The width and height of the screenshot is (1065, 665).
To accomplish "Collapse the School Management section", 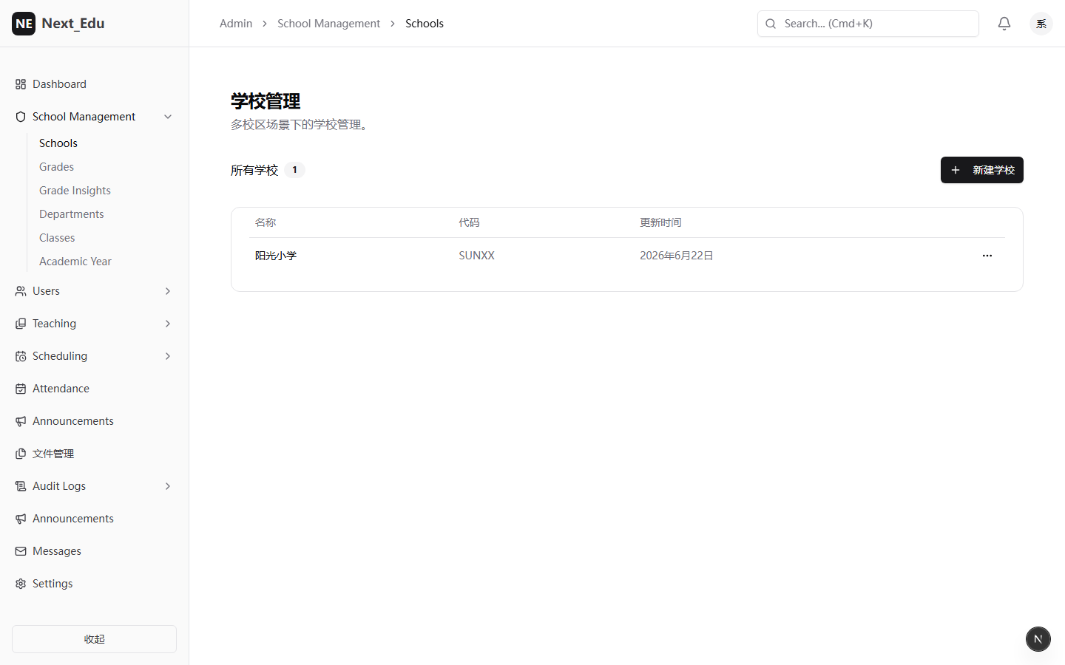I will click(168, 117).
